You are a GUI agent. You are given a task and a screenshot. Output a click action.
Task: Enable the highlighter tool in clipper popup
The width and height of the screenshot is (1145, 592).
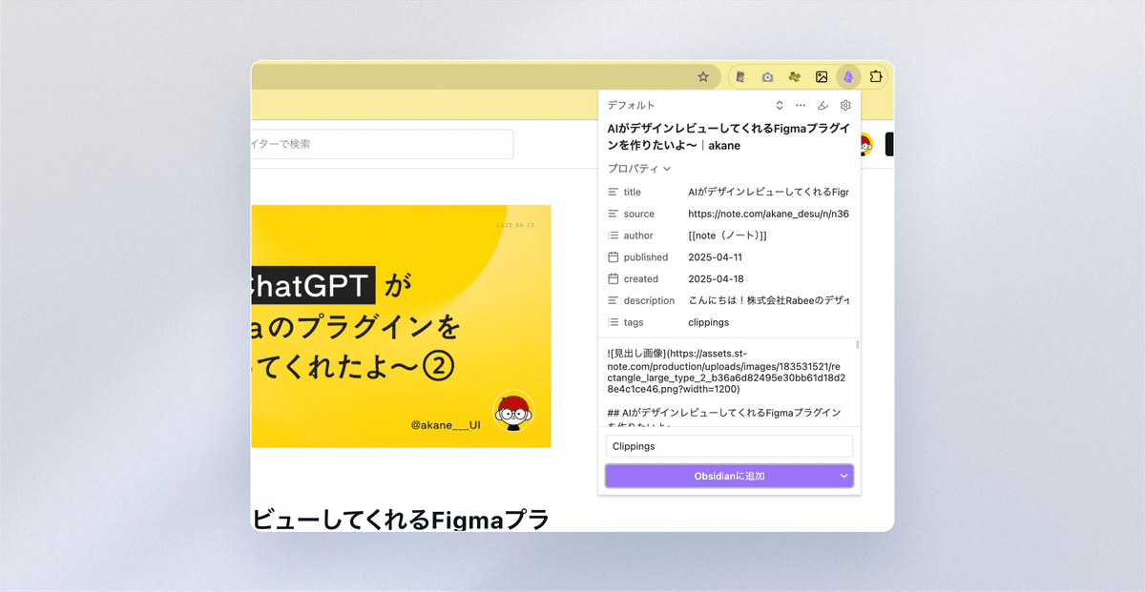[x=822, y=105]
